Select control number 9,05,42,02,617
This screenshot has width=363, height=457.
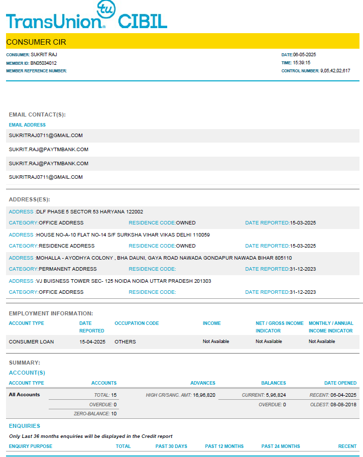point(335,70)
